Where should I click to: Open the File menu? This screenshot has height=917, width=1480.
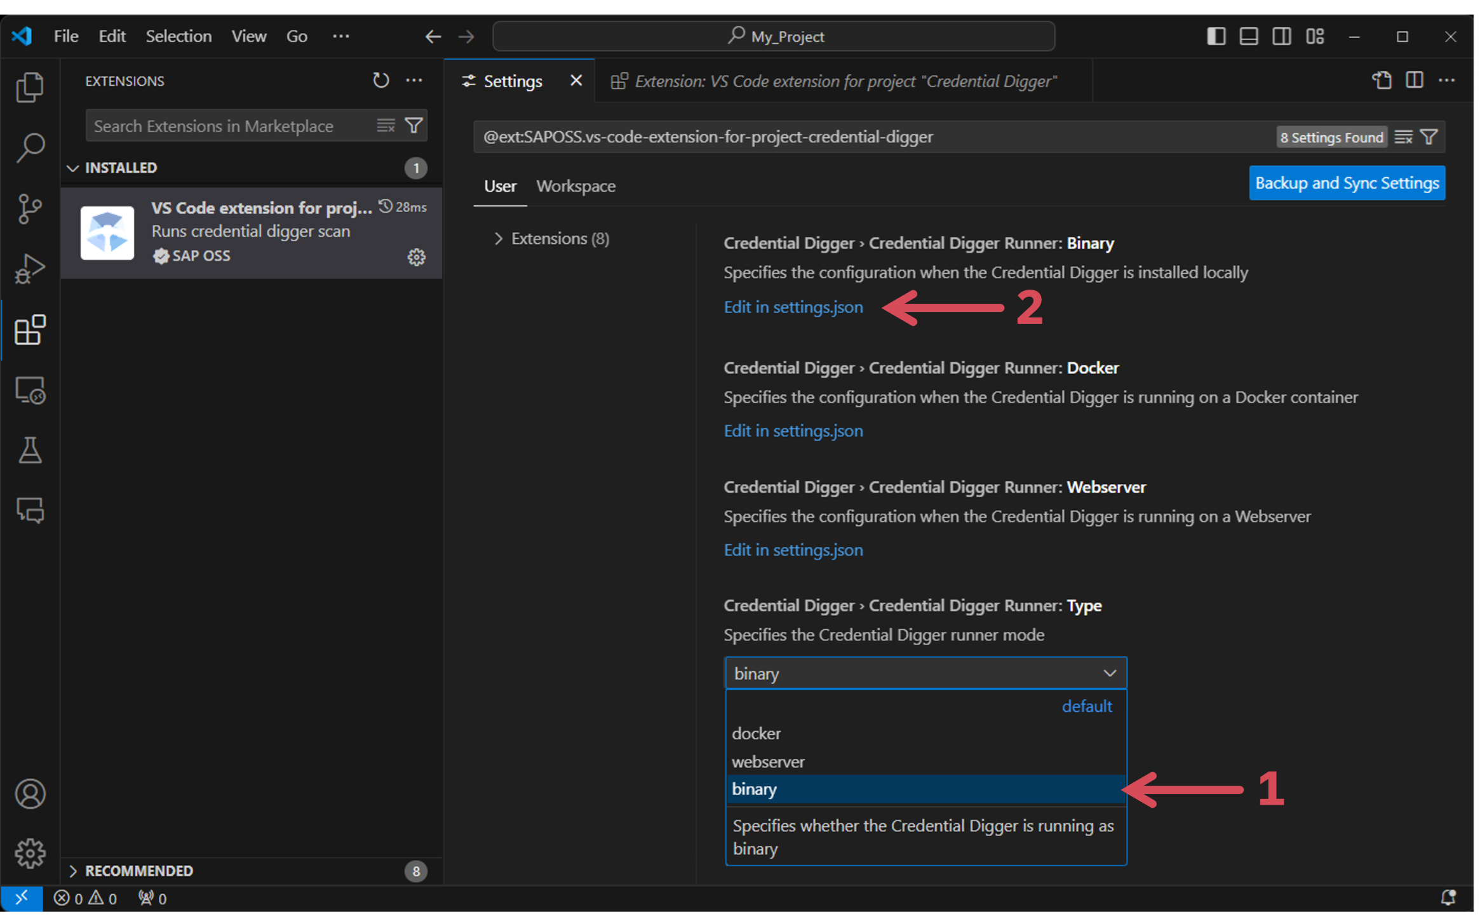pyautogui.click(x=66, y=36)
